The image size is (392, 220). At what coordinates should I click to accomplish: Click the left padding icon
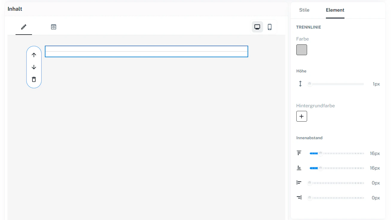tap(299, 182)
